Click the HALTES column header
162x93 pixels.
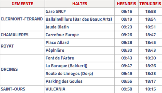click(x=80, y=4)
